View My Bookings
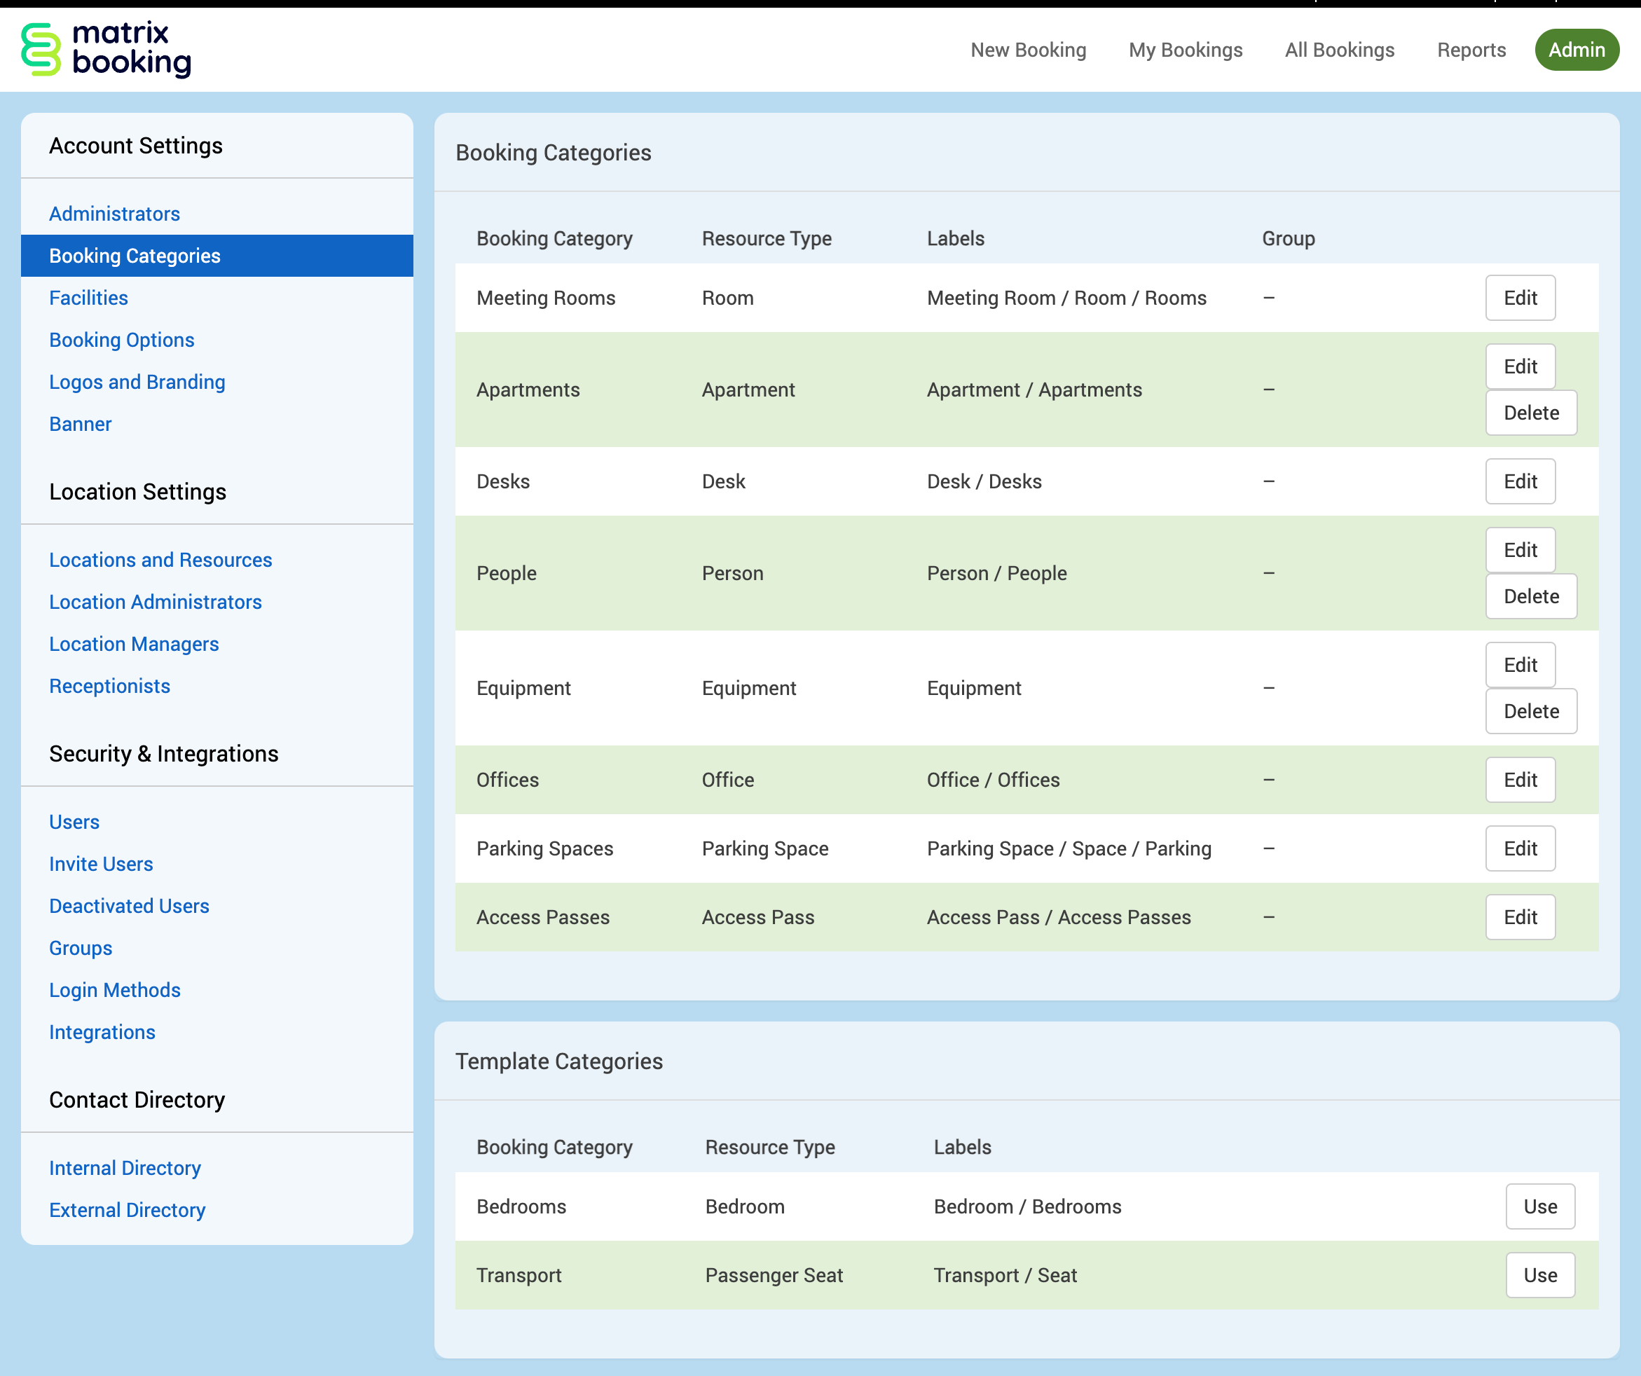This screenshot has width=1641, height=1376. (x=1186, y=49)
